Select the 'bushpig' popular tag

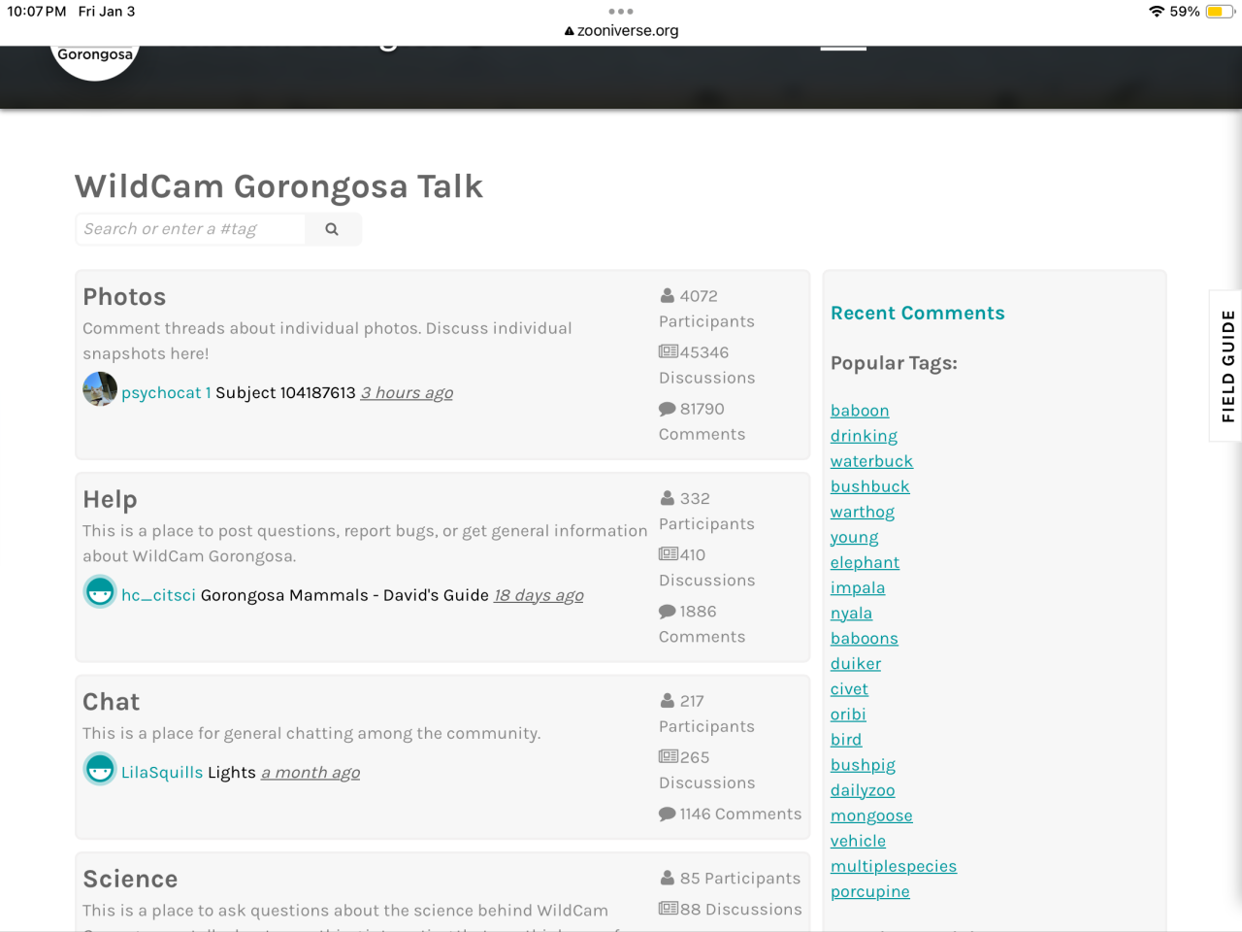pos(863,765)
